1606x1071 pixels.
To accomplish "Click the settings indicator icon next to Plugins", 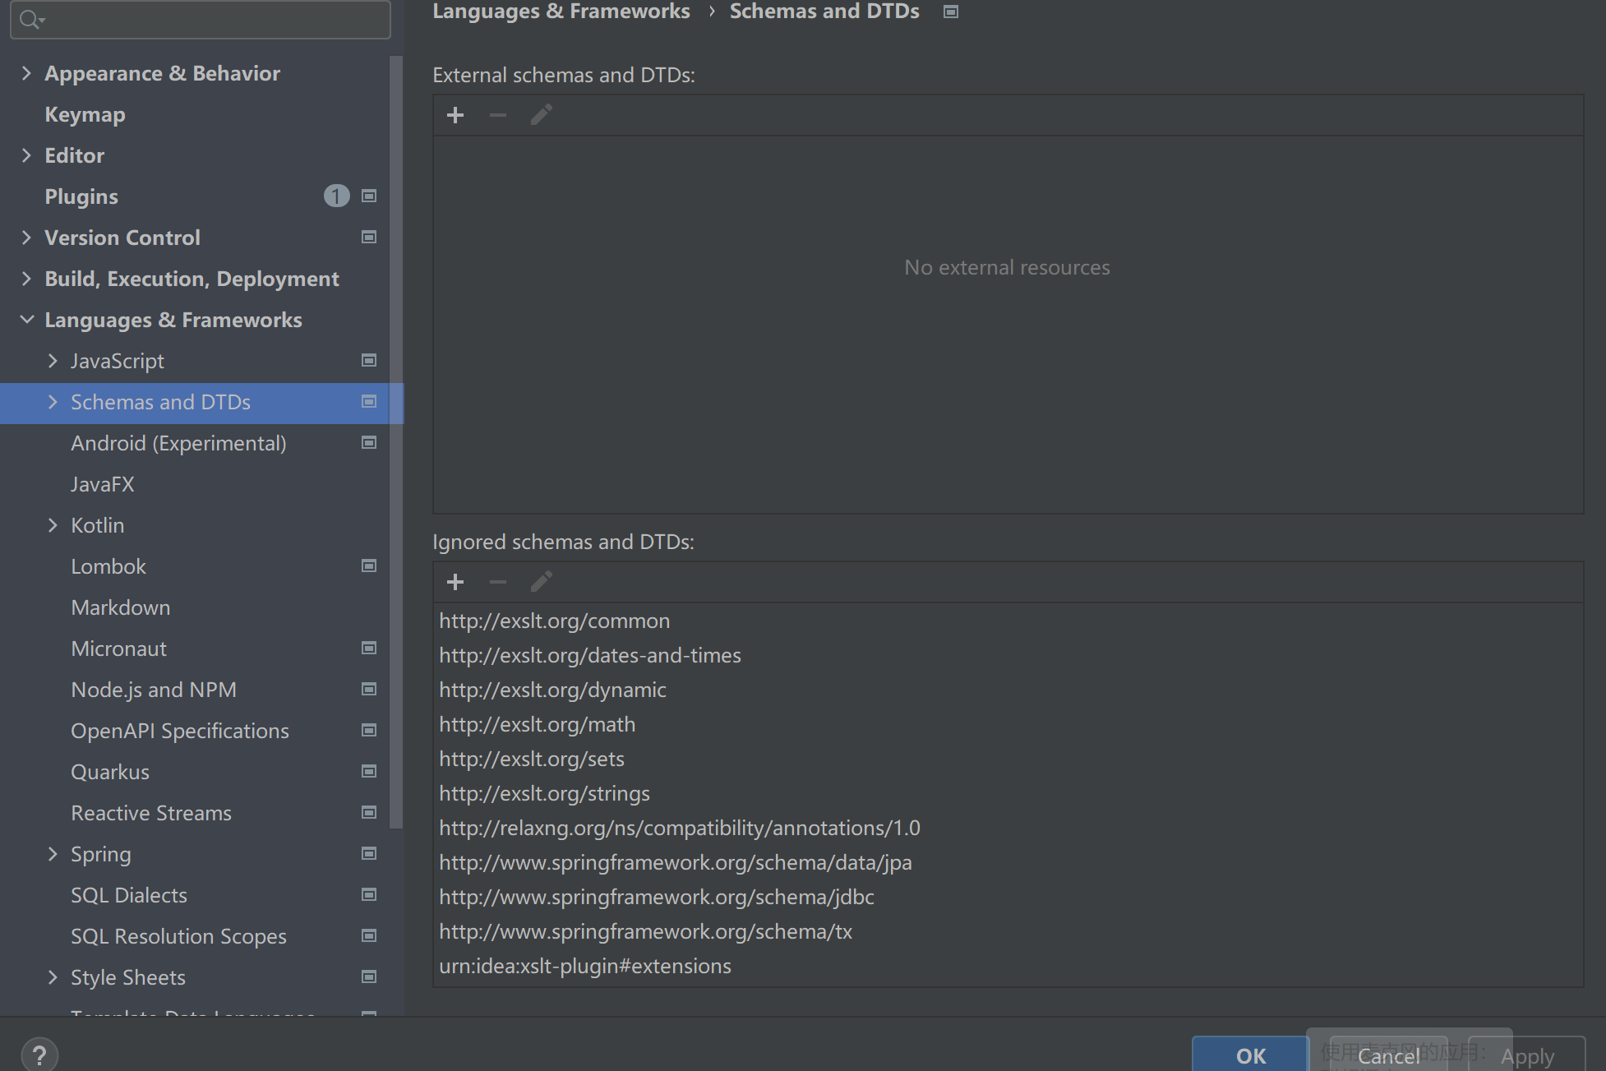I will pos(368,196).
